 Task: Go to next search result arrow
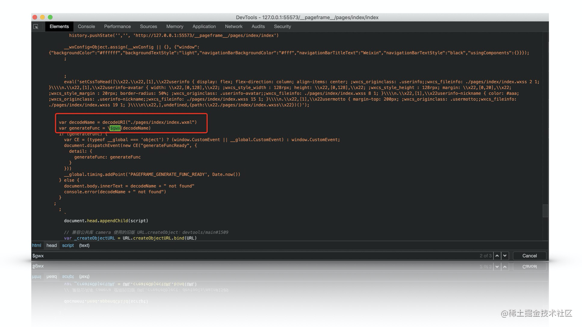point(505,256)
